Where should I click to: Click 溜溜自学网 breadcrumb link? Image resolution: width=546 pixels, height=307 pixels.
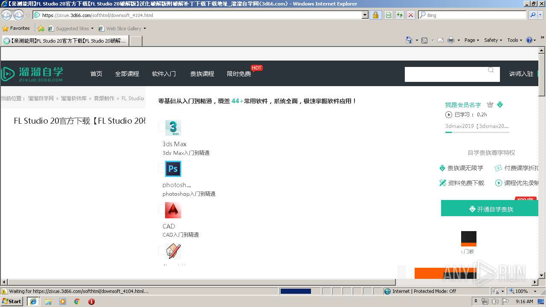tap(41, 98)
